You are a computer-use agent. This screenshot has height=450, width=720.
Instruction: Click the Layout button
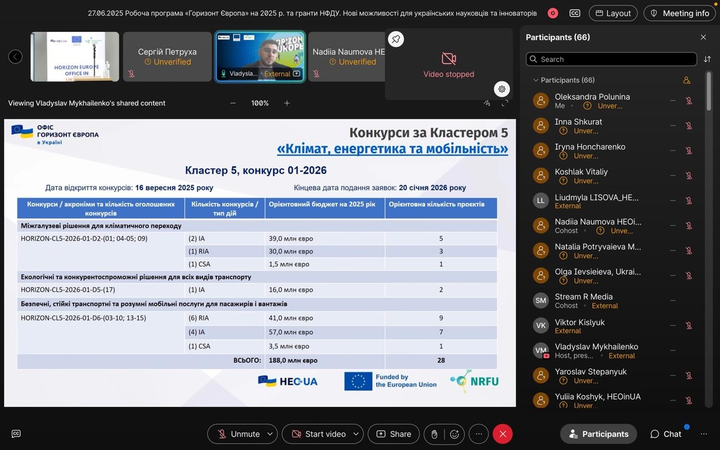tap(613, 13)
